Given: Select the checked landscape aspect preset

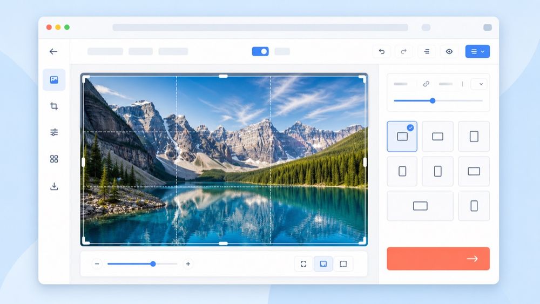Looking at the screenshot, I should click(402, 136).
